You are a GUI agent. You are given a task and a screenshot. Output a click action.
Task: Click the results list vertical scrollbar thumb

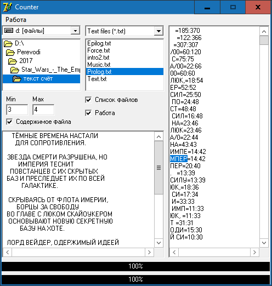click(x=264, y=40)
